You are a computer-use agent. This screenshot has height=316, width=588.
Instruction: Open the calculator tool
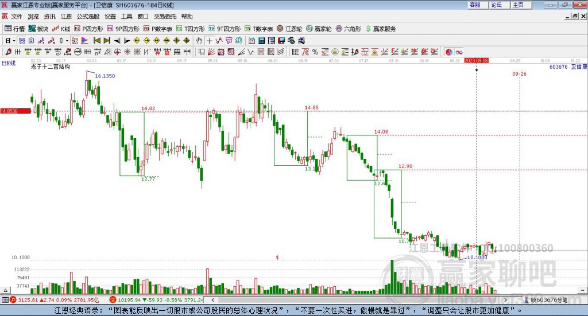click(262, 41)
